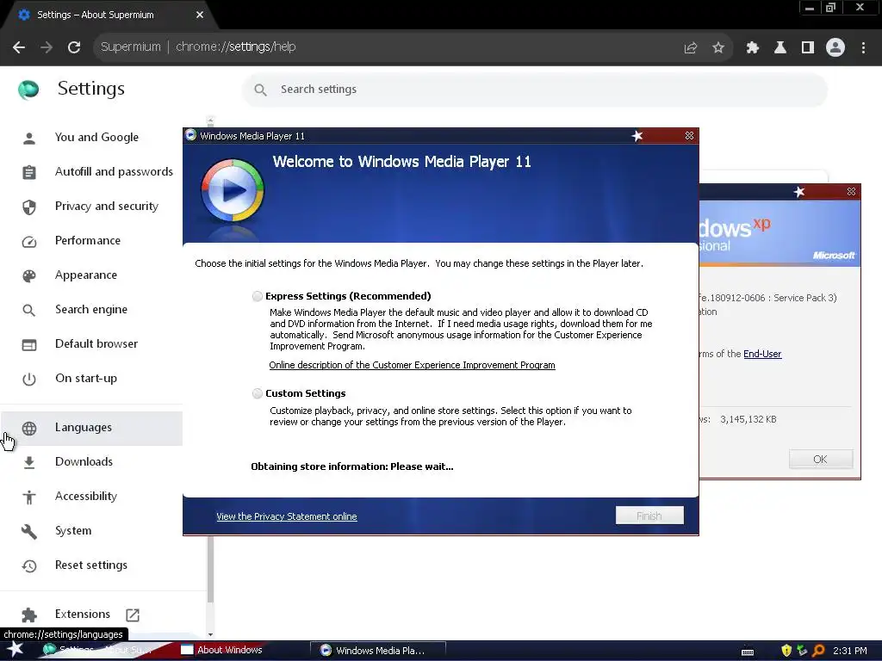Viewport: 882px width, 661px height.
Task: Click the Finish button in Media Player
Action: tap(649, 516)
